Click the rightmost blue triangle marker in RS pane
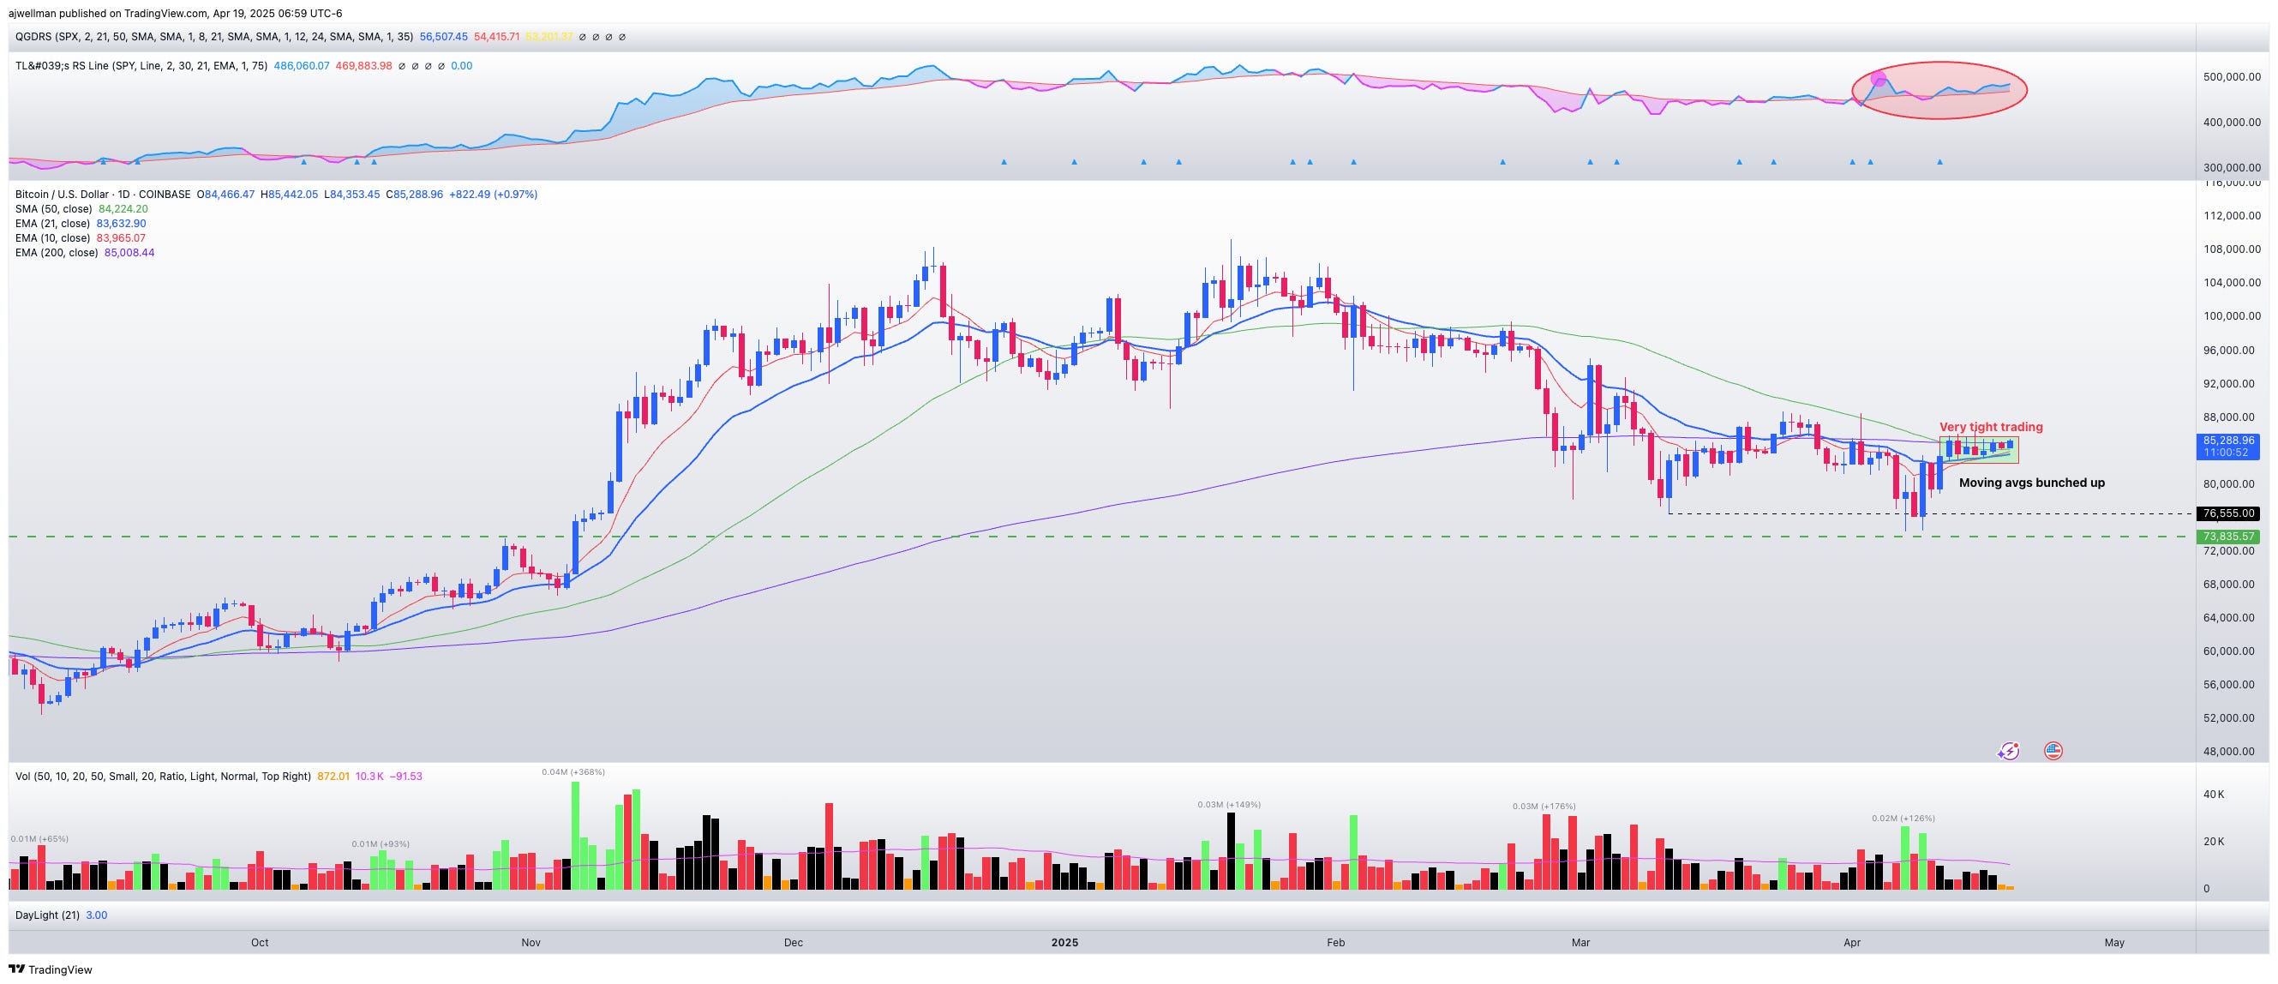 (x=1939, y=162)
